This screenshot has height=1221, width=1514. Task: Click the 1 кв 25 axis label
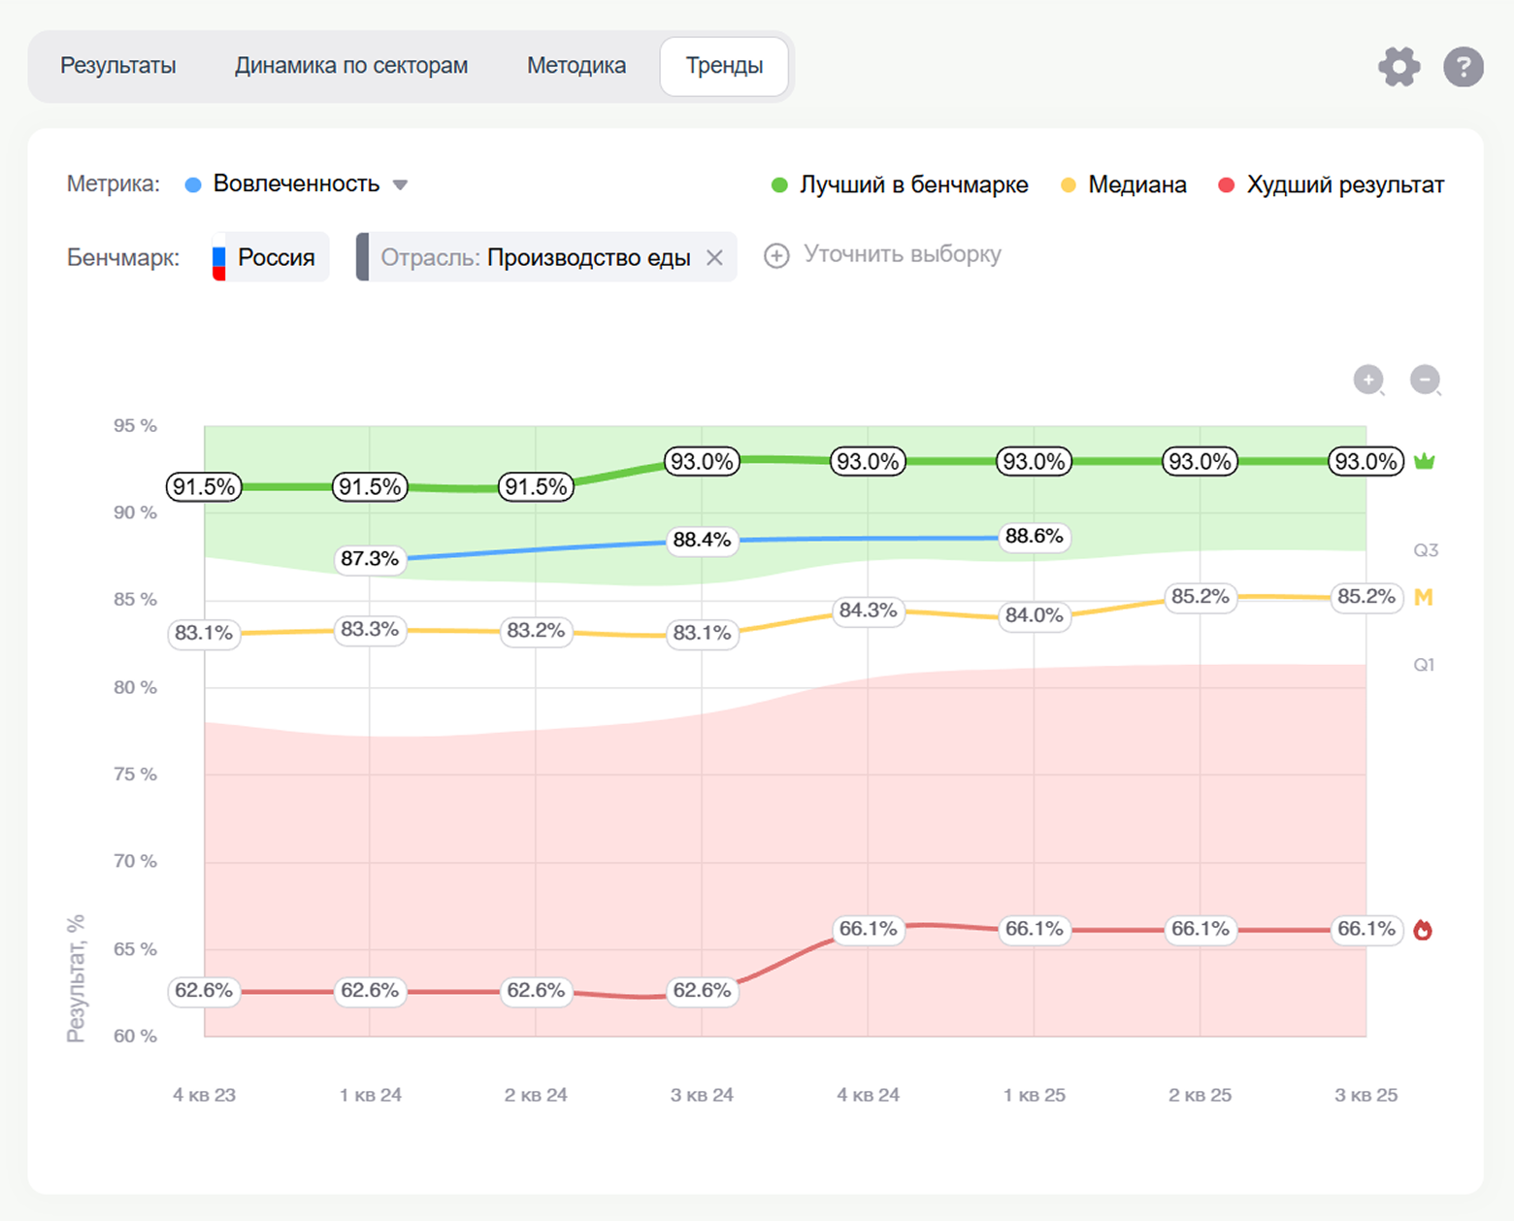point(1035,1095)
